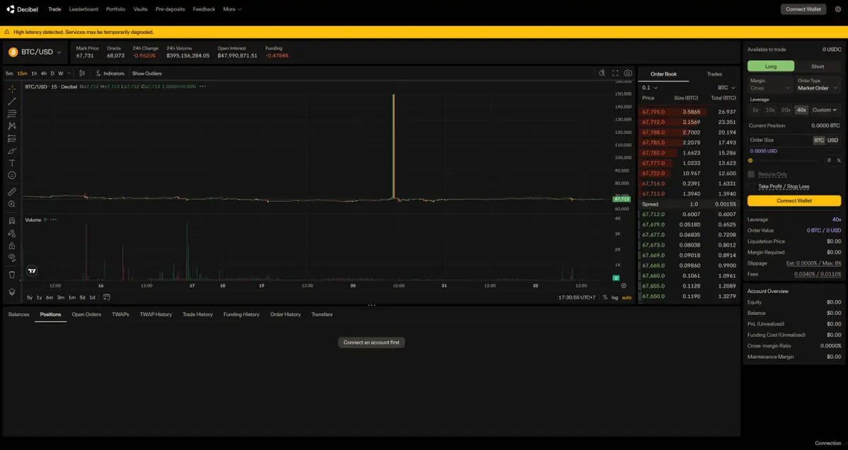The height and width of the screenshot is (450, 848).
Task: Enter fullscreen chart mode
Action: (615, 73)
